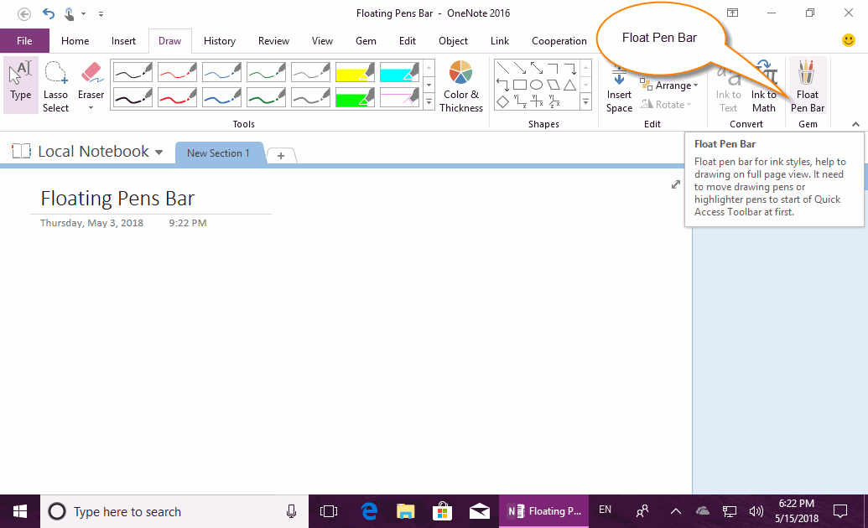Choose the thin gray pen

coord(310,72)
